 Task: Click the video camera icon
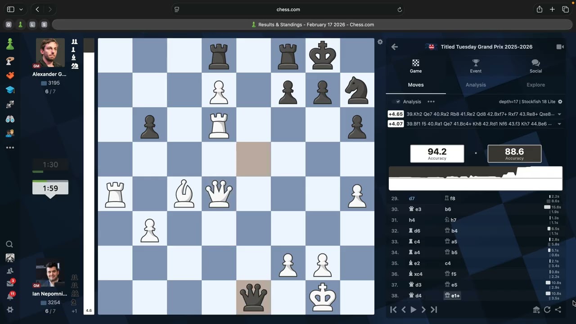[560, 47]
